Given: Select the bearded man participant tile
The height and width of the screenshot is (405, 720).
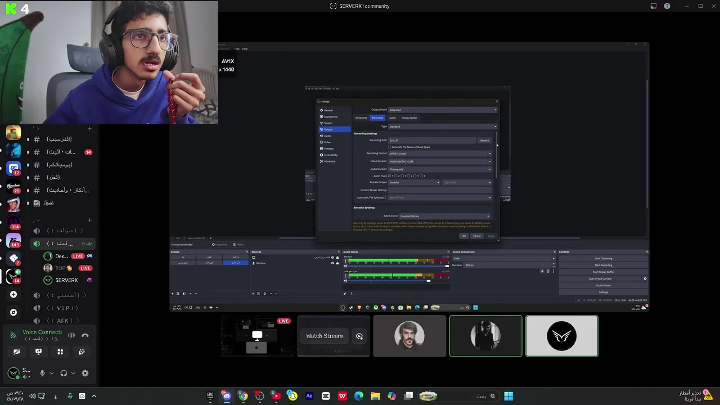Looking at the screenshot, I should [409, 336].
